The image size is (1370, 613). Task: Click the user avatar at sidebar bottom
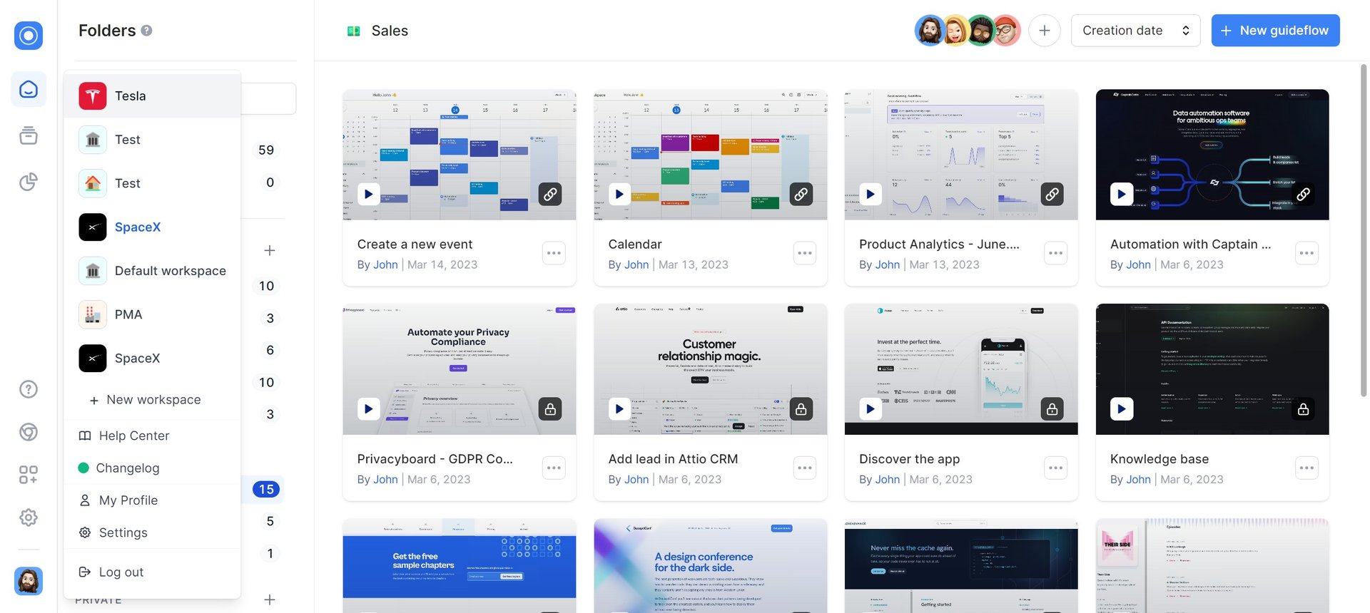(29, 581)
